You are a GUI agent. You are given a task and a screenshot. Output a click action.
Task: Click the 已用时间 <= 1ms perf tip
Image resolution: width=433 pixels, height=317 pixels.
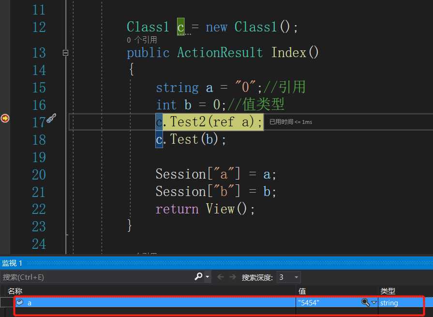(x=290, y=122)
